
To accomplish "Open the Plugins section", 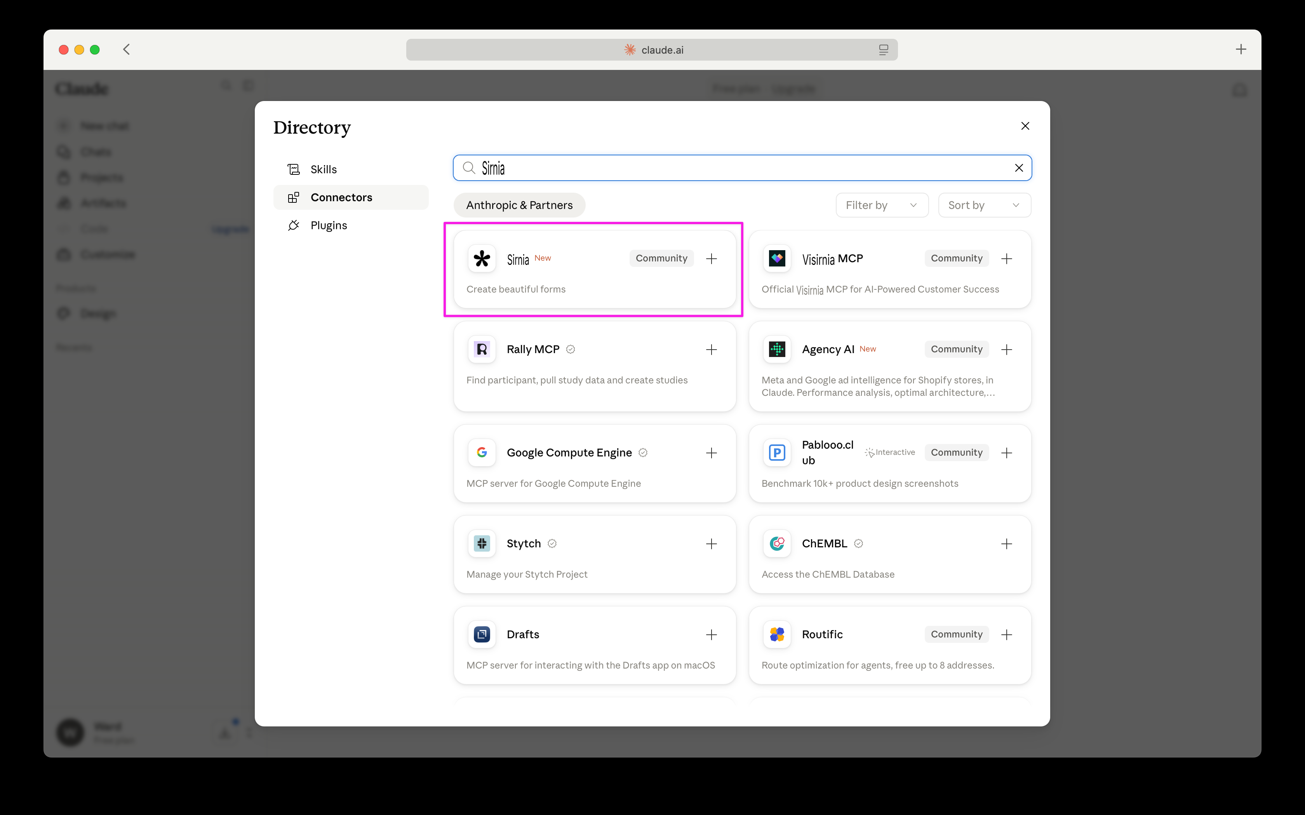I will click(x=351, y=225).
